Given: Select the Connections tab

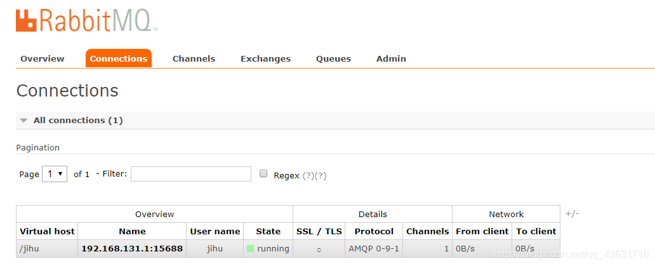Looking at the screenshot, I should [x=119, y=58].
